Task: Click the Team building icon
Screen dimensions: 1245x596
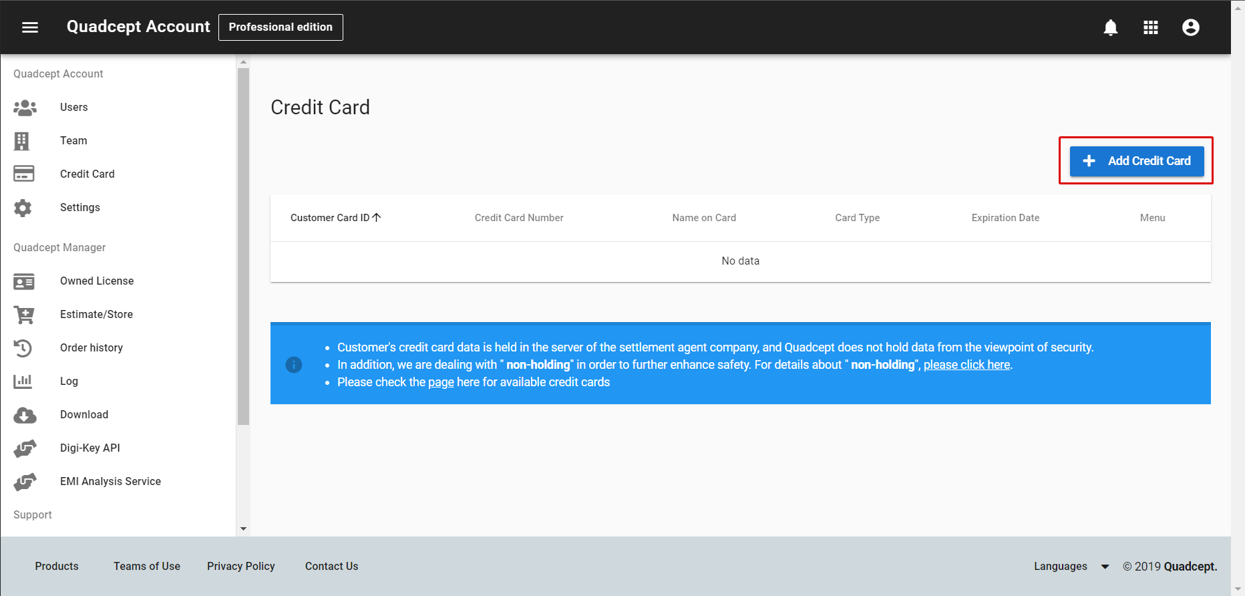Action: (22, 141)
